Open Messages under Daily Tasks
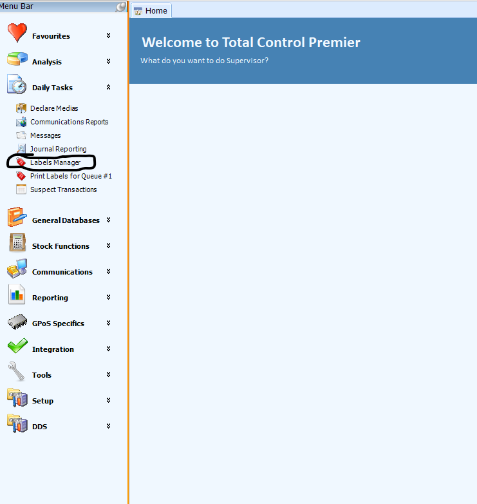Screen dimensions: 477x504 pyautogui.click(x=45, y=135)
